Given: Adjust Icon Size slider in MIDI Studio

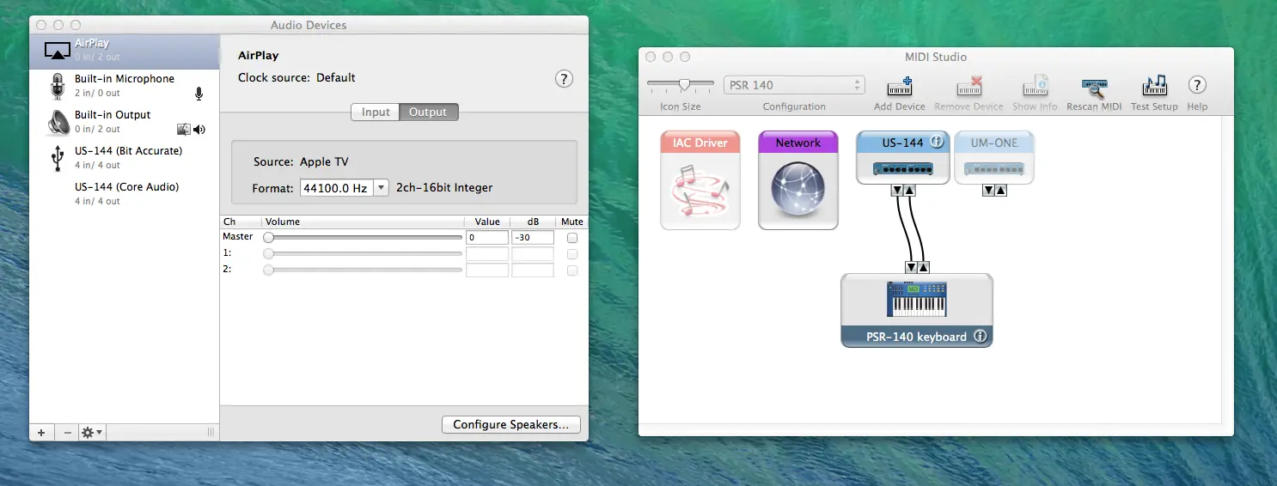Looking at the screenshot, I should 681,84.
